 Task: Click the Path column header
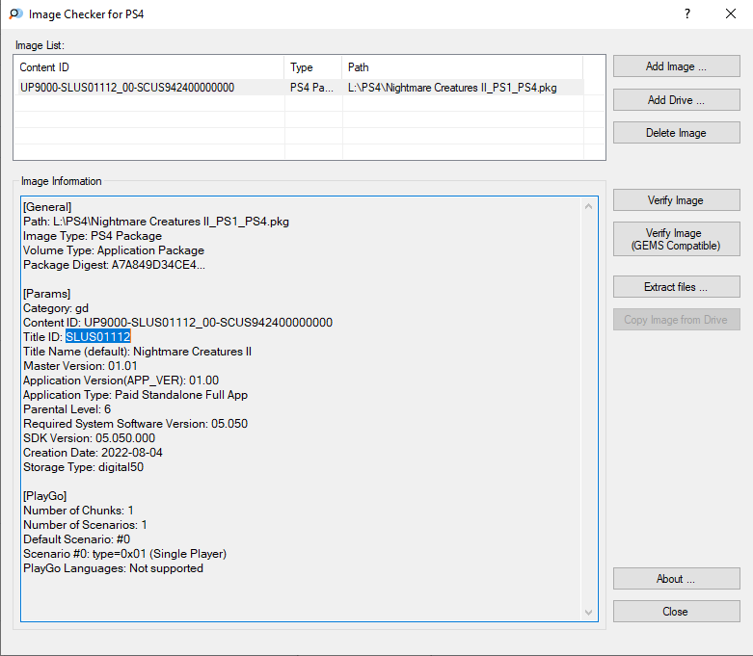463,67
